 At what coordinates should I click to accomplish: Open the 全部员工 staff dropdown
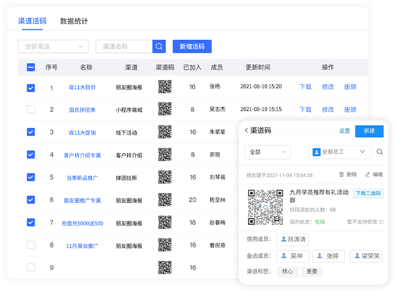(x=340, y=152)
